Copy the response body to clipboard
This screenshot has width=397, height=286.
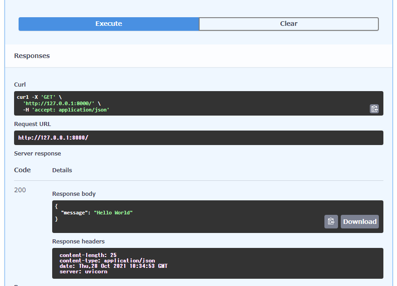point(331,221)
